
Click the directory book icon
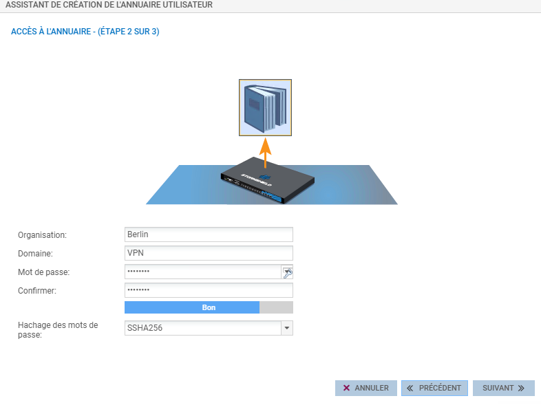(x=265, y=108)
